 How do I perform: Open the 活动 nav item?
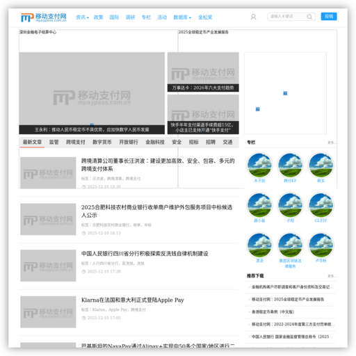[162, 17]
